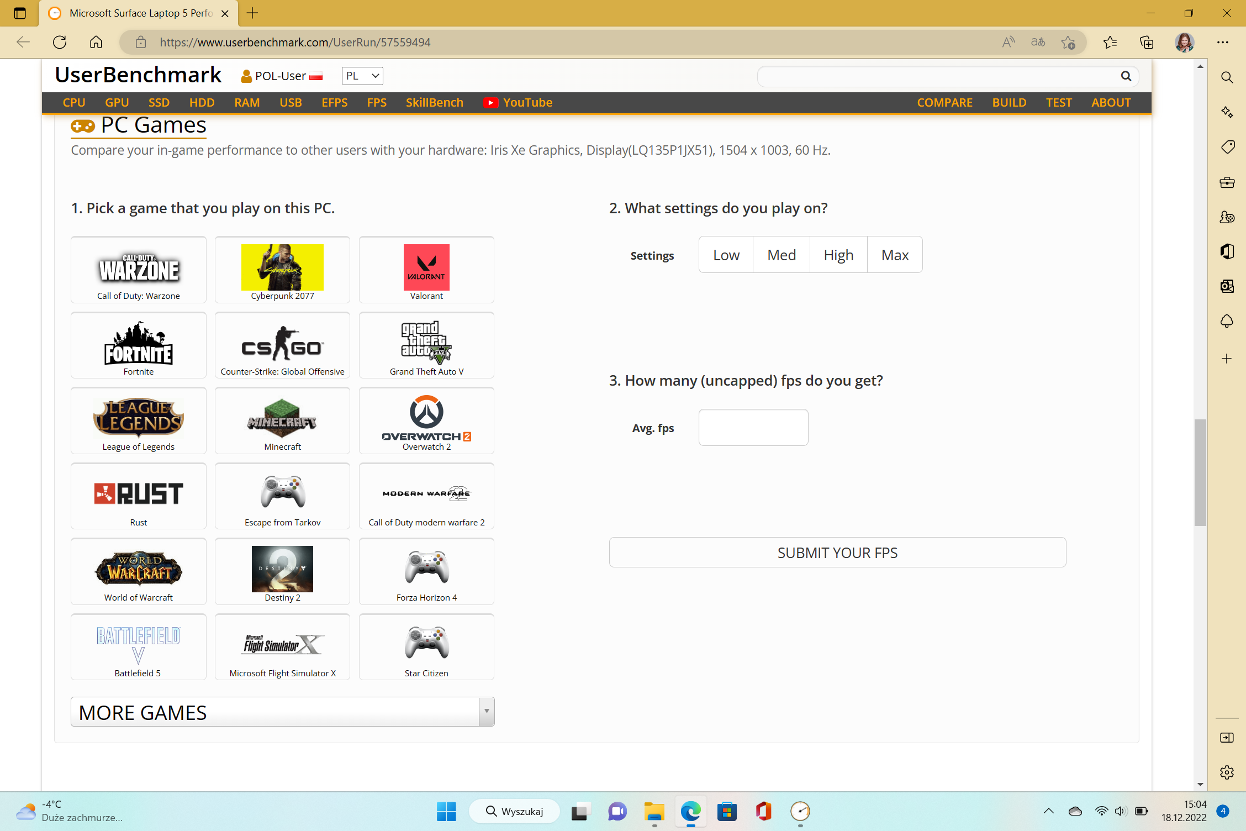Click the user profile avatar
This screenshot has height=831, width=1246.
tap(1184, 42)
